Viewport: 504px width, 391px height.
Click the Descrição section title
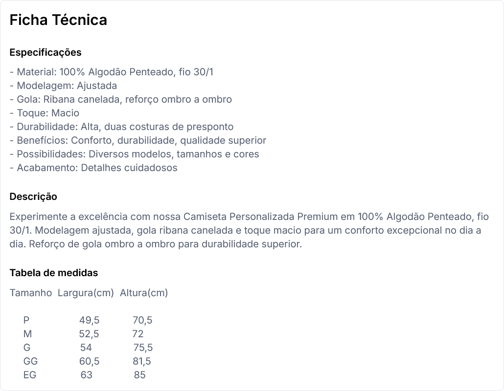point(33,197)
